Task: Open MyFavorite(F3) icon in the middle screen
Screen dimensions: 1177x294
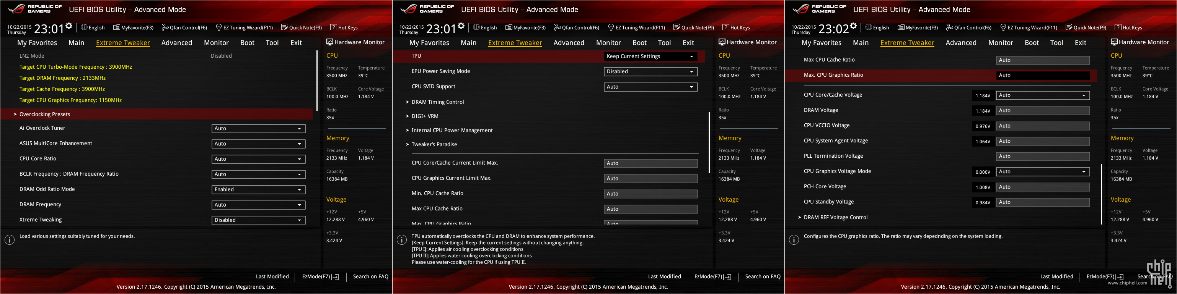Action: tap(509, 27)
